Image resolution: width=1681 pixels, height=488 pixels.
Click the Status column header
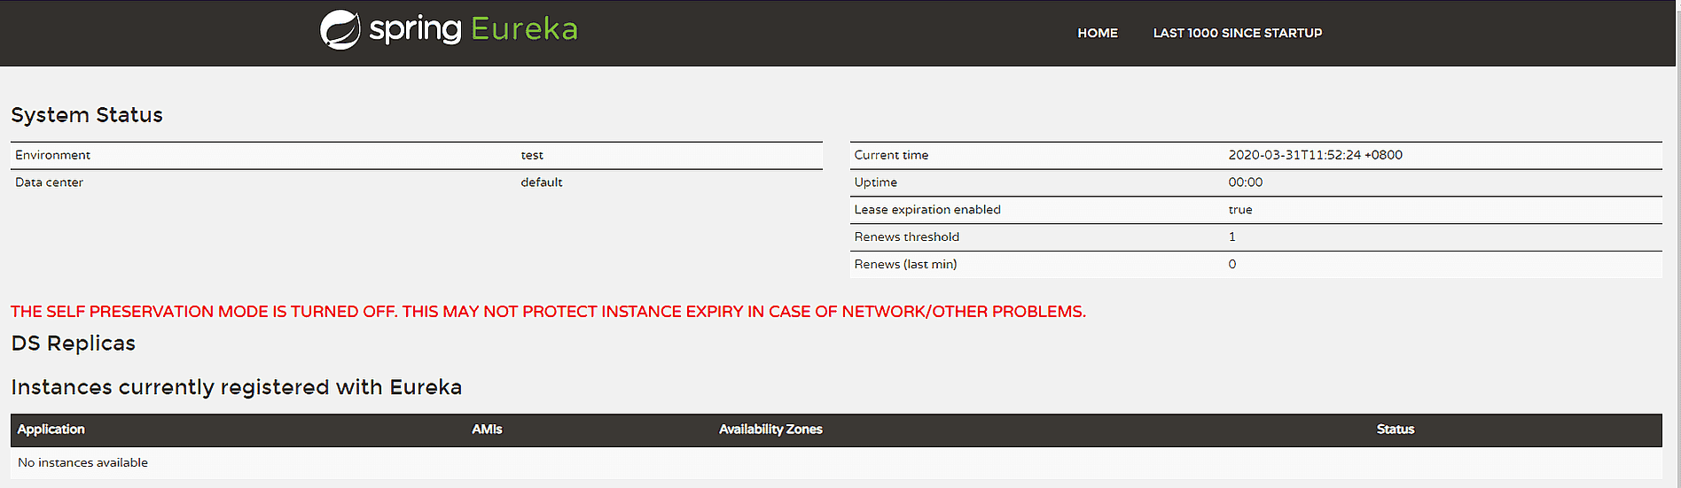tap(1396, 430)
